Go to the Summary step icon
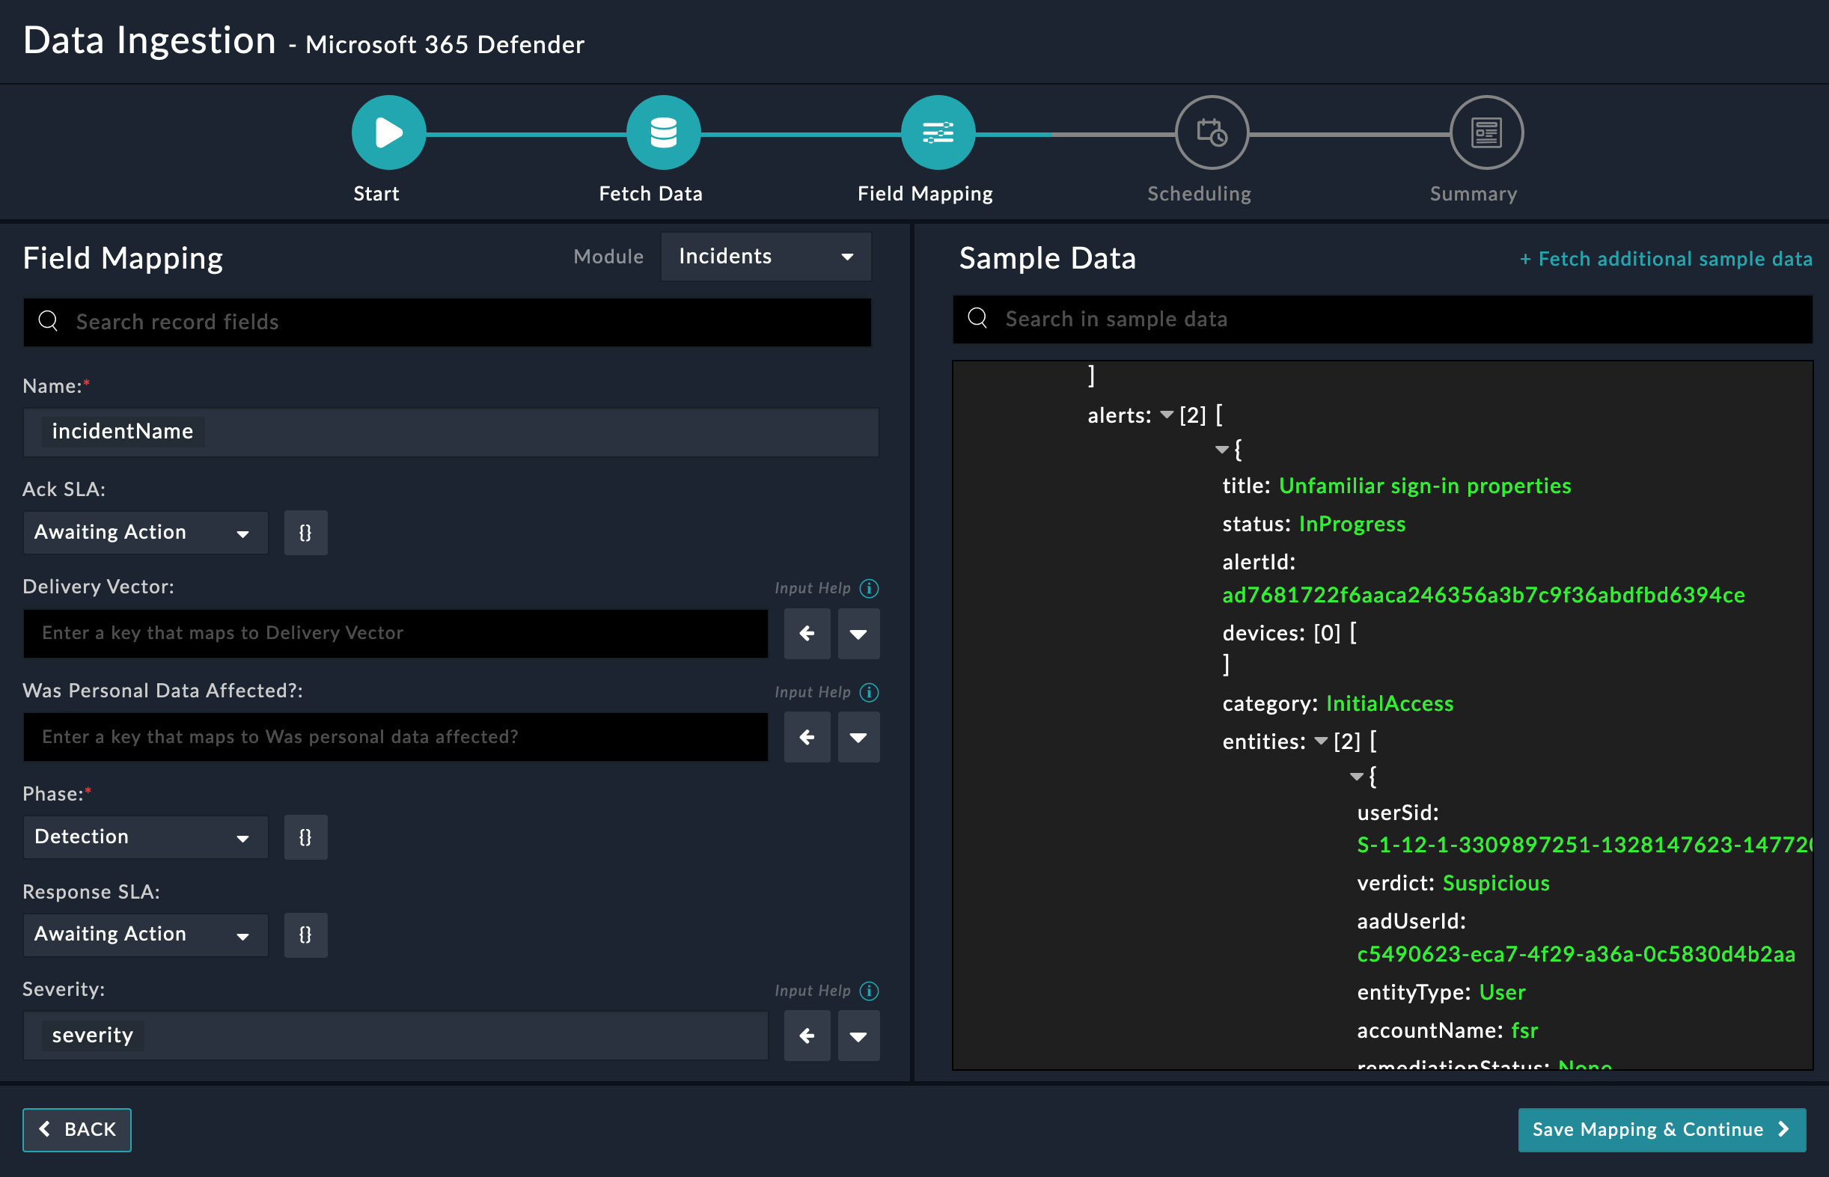The width and height of the screenshot is (1829, 1177). pos(1486,133)
